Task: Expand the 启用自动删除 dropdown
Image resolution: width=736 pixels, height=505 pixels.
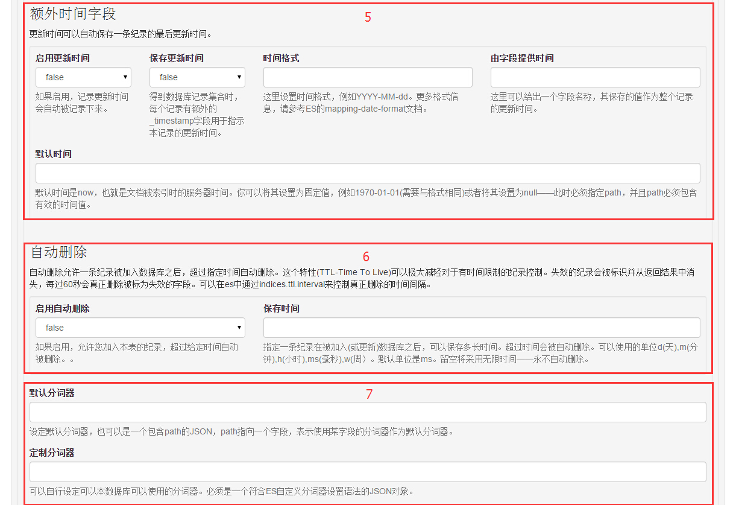Action: (x=140, y=328)
